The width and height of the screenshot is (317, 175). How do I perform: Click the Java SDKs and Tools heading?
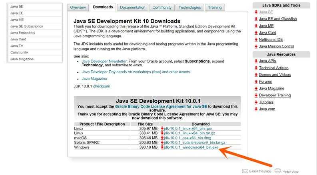click(x=281, y=6)
